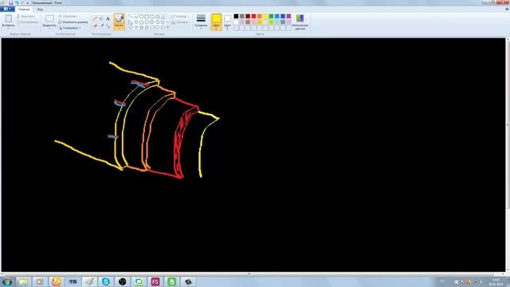Image resolution: width=510 pixels, height=287 pixels.
Task: Choose the triangle shape in shapes gallery
Action: 163,16
